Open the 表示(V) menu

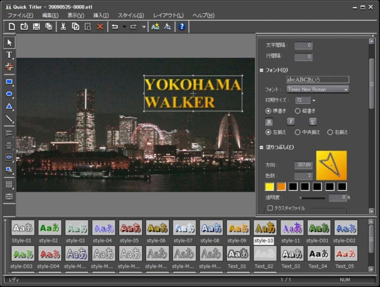(76, 15)
